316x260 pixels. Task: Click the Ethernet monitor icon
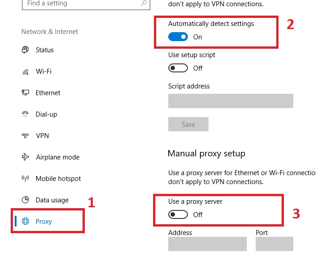[25, 93]
